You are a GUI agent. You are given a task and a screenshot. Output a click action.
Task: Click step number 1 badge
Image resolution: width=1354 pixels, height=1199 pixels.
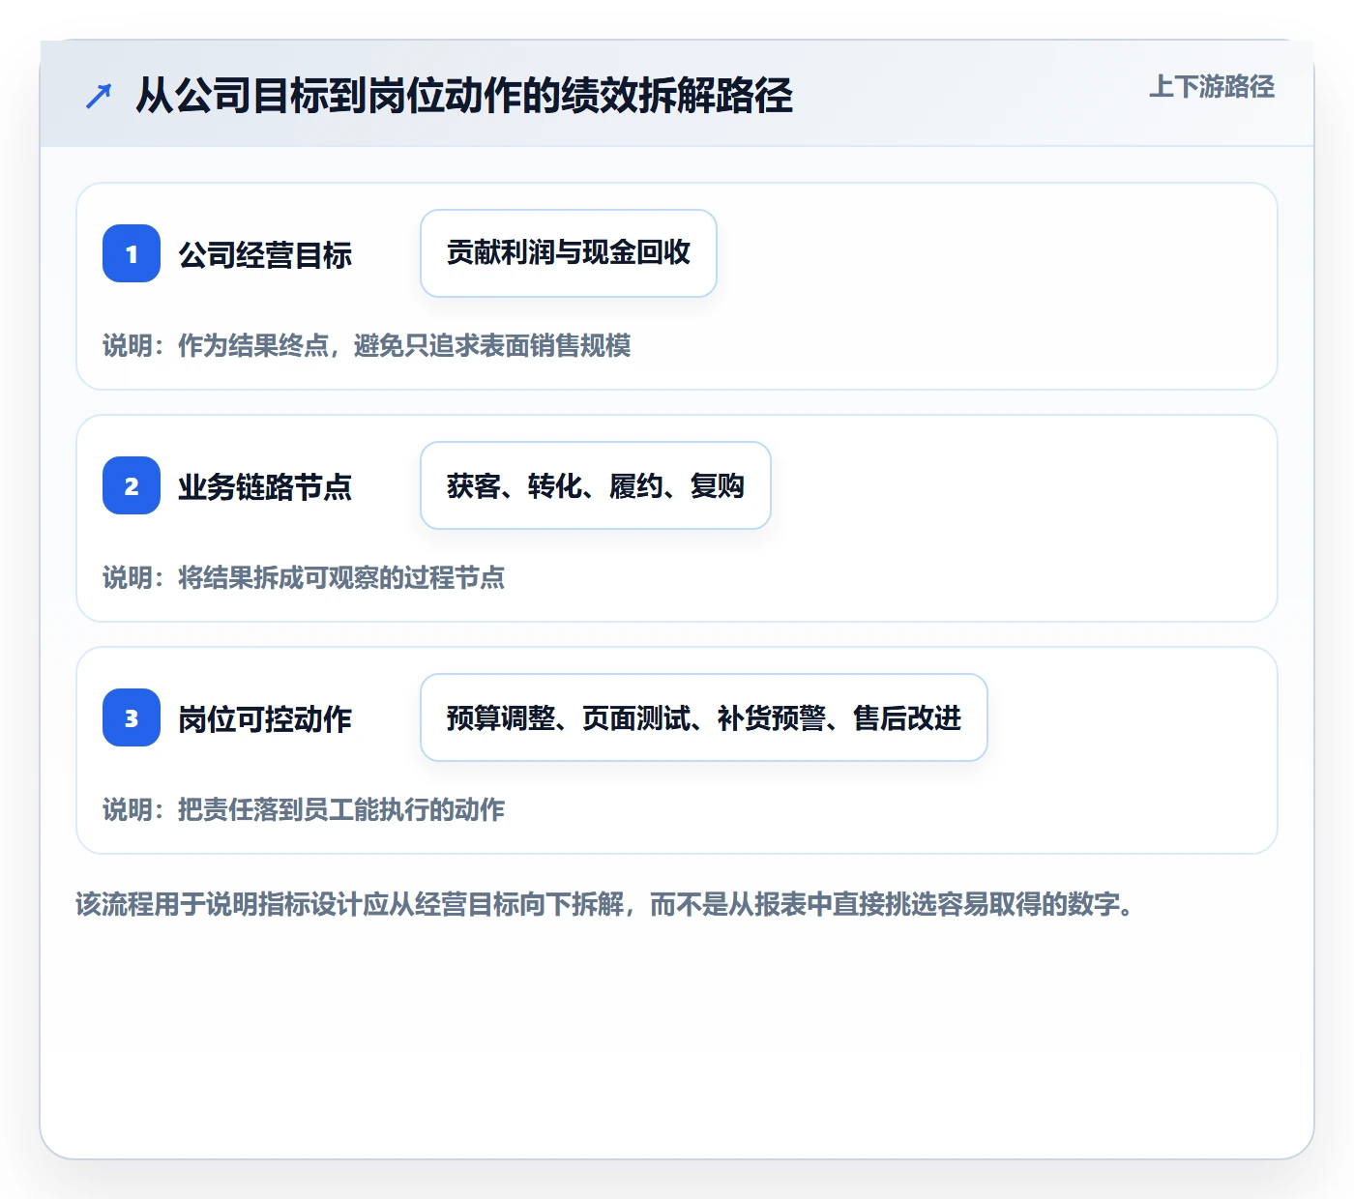pyautogui.click(x=132, y=253)
